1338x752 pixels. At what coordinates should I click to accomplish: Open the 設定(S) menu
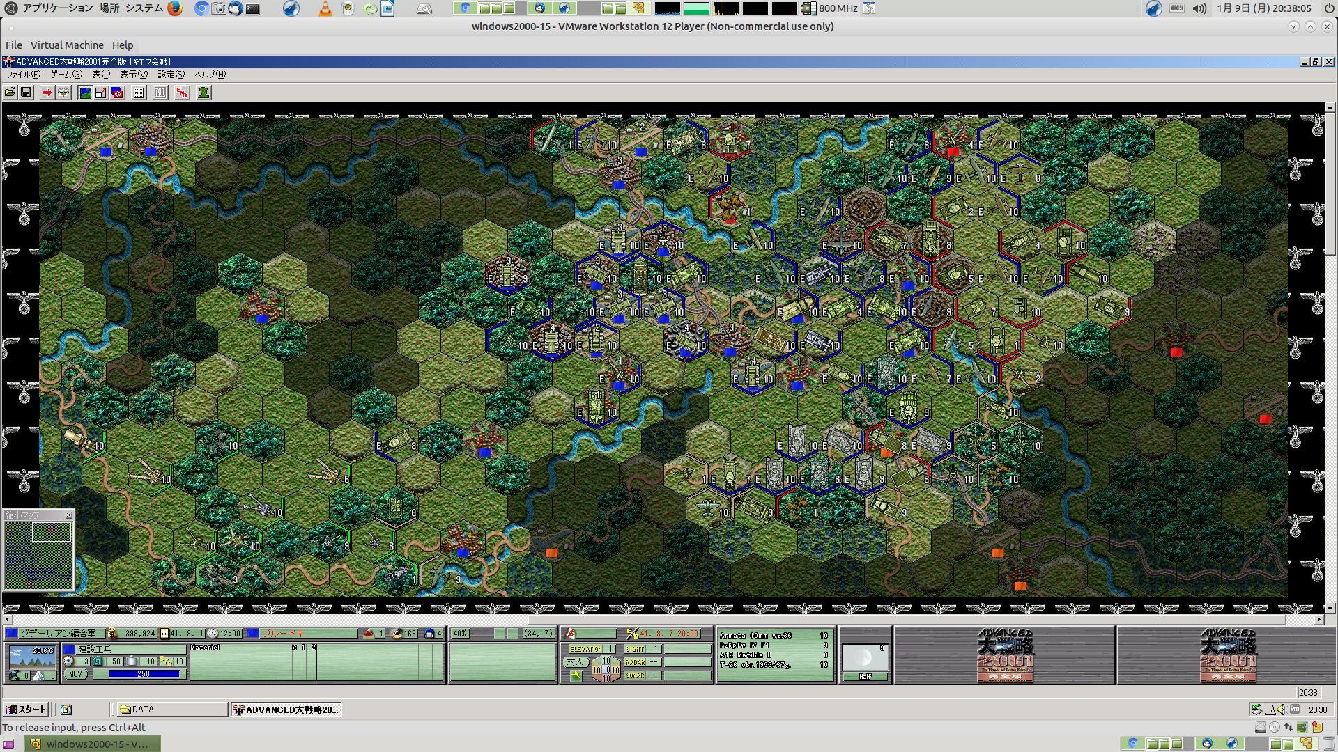(171, 75)
